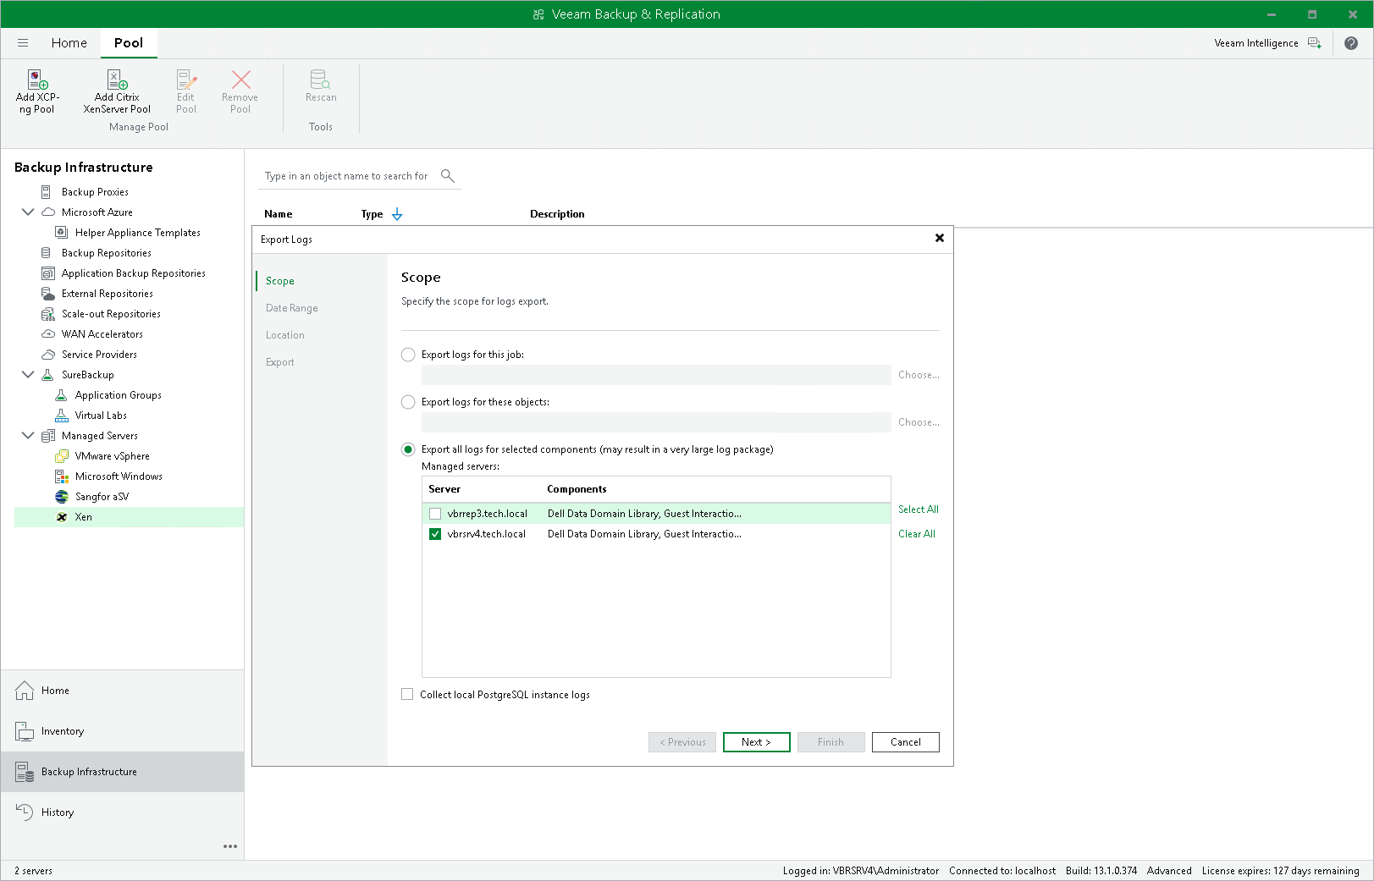1374x881 pixels.
Task: Collapse the SureBackup tree node
Action: coord(28,375)
